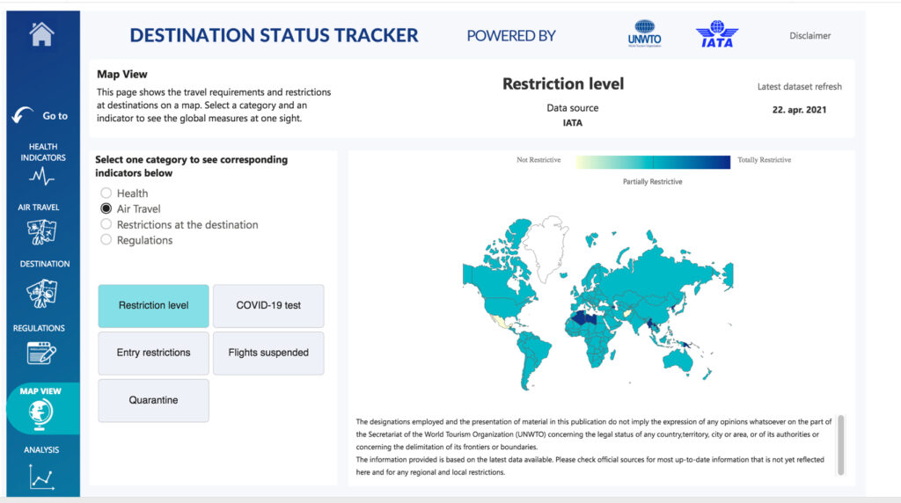This screenshot has height=503, width=901.
Task: Click the restriction level color gradient legend
Action: coord(654,162)
